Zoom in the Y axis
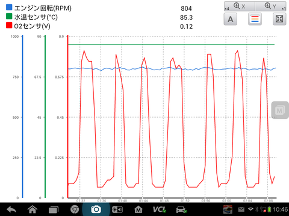This screenshot has width=289, height=216. point(270,6)
